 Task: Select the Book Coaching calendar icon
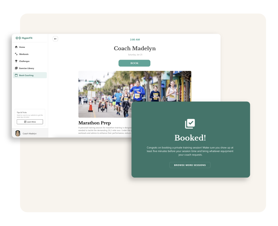(x=16, y=75)
